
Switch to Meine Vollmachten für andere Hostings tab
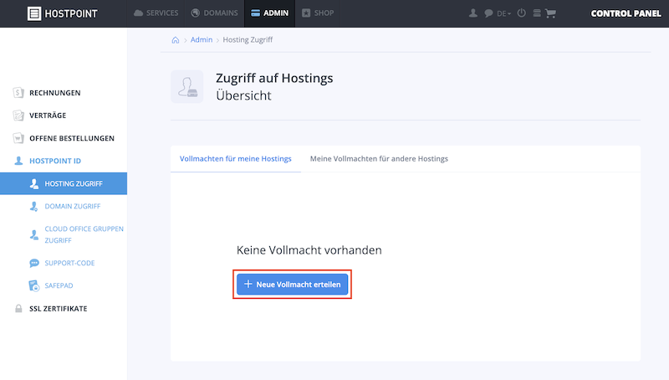(379, 159)
